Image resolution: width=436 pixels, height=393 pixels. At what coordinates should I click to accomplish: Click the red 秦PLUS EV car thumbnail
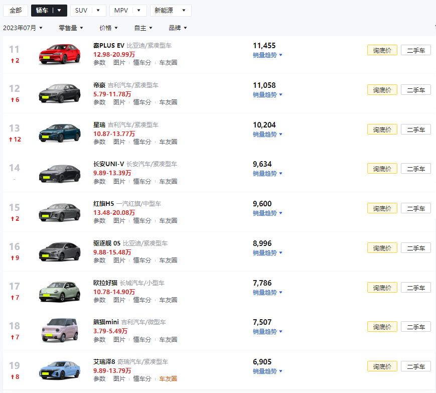[x=60, y=54]
